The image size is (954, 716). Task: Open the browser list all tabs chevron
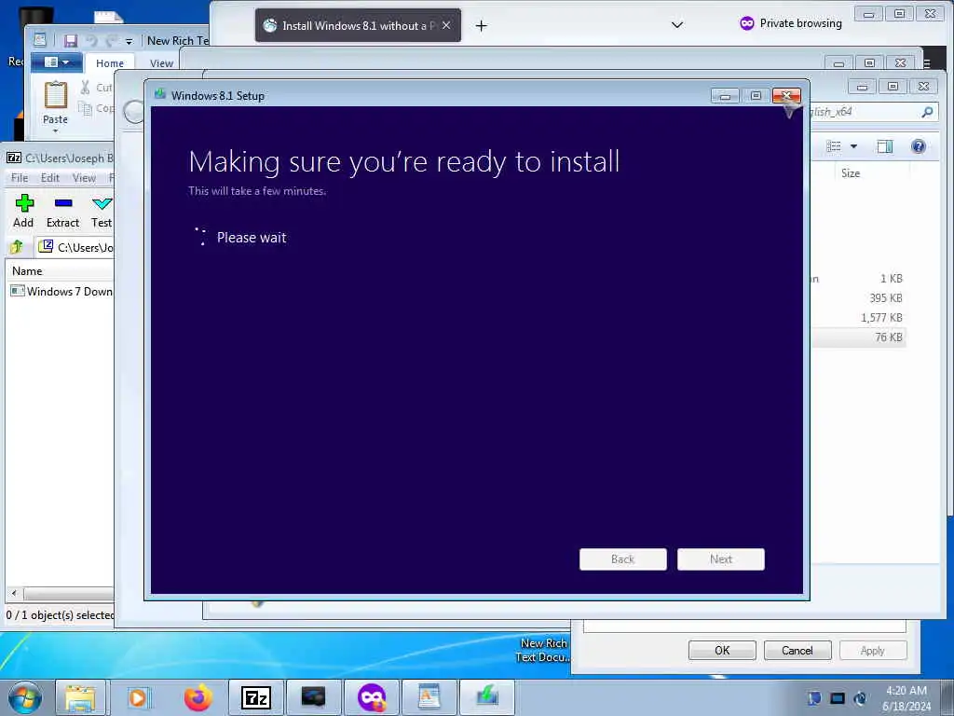click(677, 25)
